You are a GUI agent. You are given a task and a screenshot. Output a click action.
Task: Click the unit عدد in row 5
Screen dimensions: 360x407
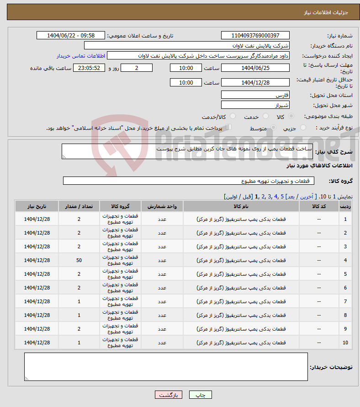tap(162, 274)
